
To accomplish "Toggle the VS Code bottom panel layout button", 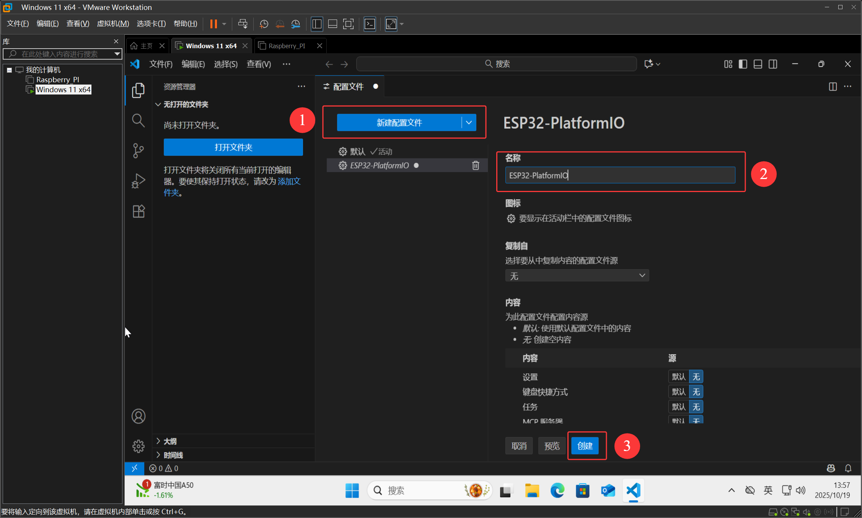I will pyautogui.click(x=758, y=64).
